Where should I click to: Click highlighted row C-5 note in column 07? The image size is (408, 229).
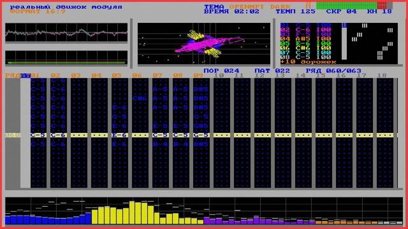(160, 135)
